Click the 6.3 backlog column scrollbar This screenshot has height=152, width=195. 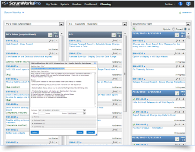pyautogui.click(x=125, y=74)
